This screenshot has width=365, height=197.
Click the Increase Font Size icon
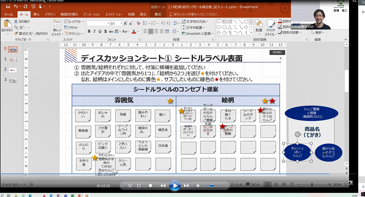(x=125, y=23)
